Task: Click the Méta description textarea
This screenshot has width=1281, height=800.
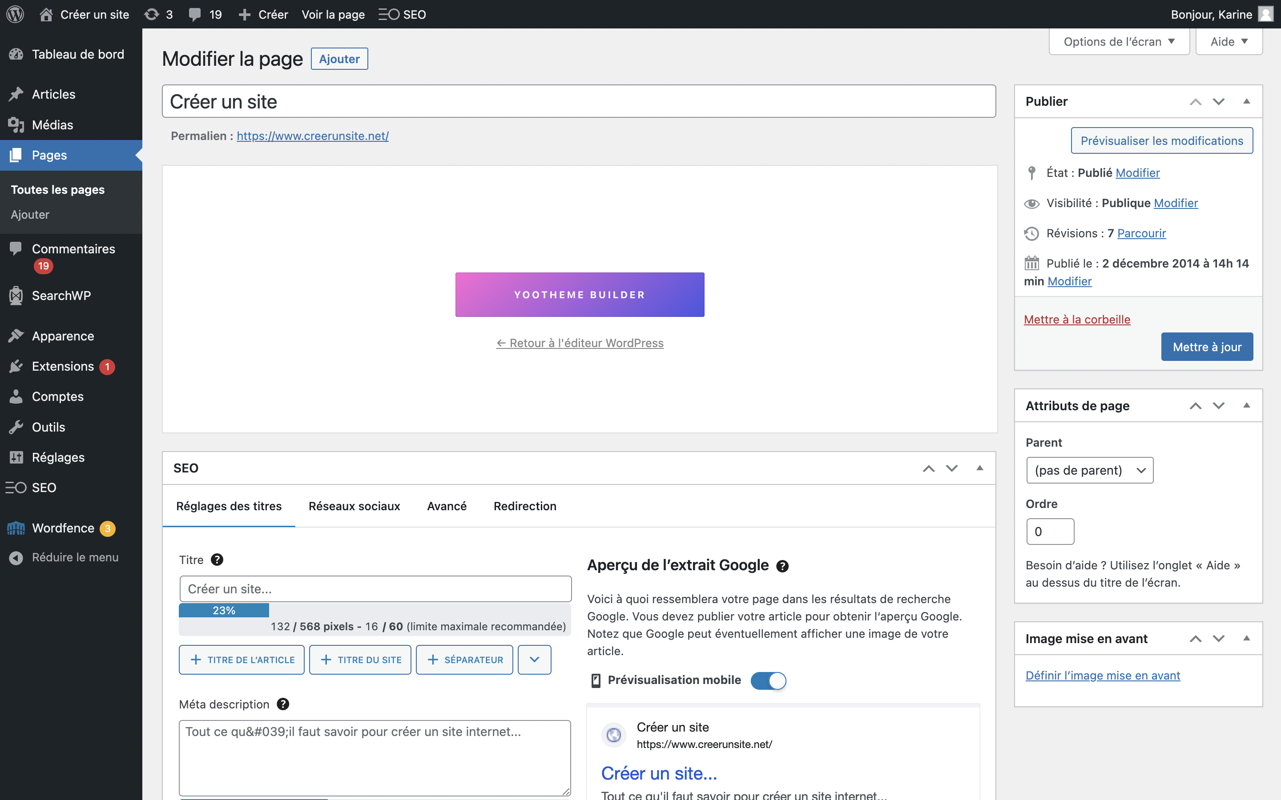Action: pyautogui.click(x=375, y=758)
